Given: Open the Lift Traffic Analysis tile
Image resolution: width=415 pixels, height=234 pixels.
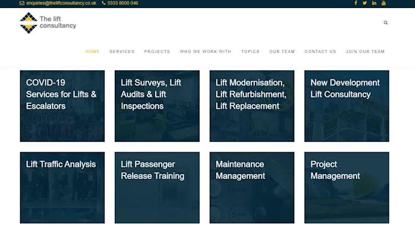Looking at the screenshot, I should click(x=62, y=188).
